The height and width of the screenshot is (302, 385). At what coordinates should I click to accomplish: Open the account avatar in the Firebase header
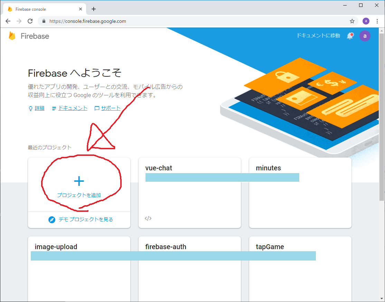coord(365,36)
